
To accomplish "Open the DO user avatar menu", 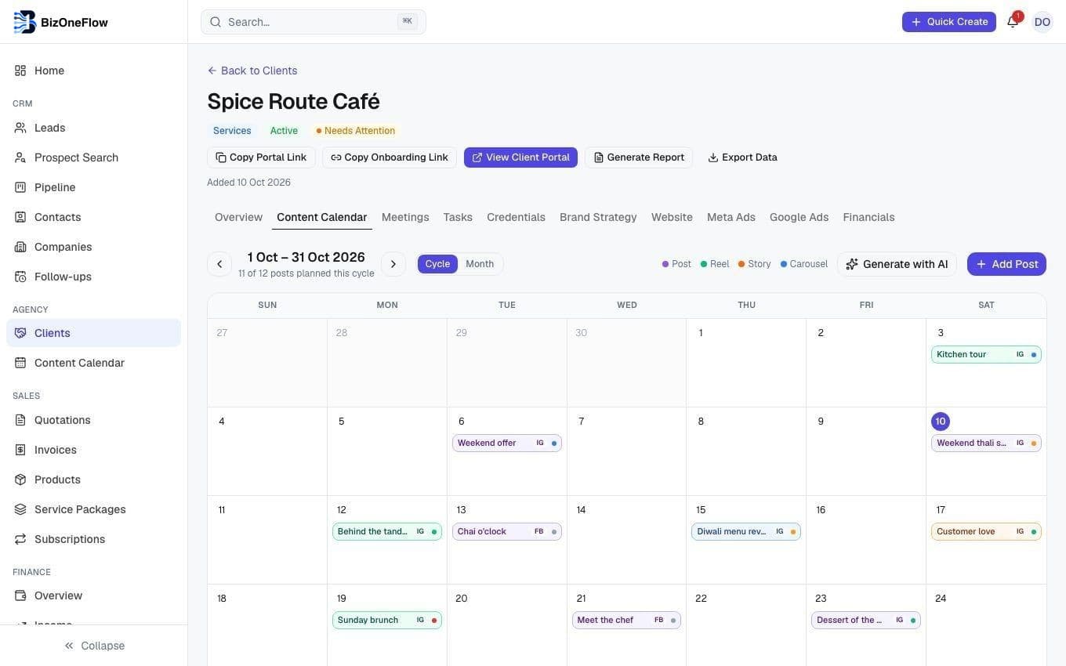I will [1042, 22].
